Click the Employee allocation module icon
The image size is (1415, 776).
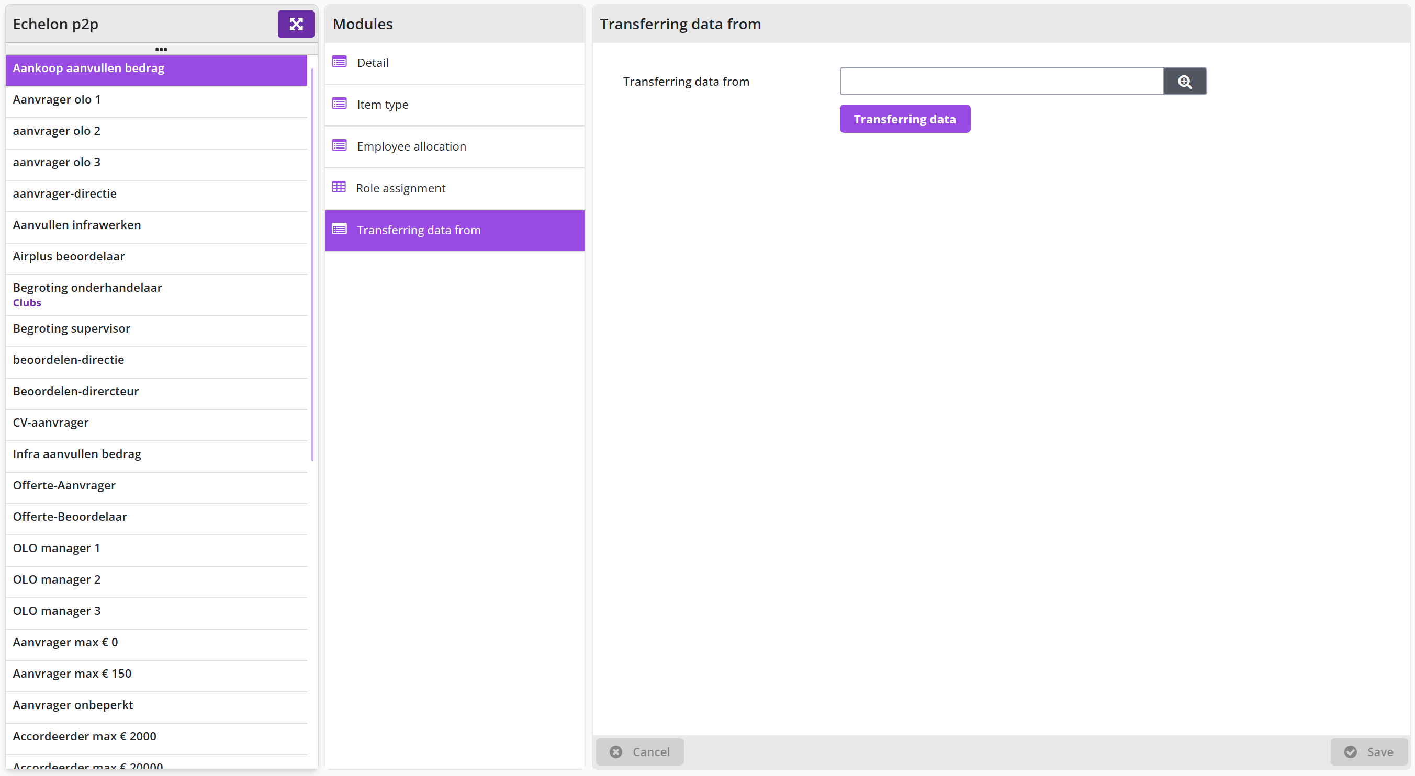pos(339,145)
